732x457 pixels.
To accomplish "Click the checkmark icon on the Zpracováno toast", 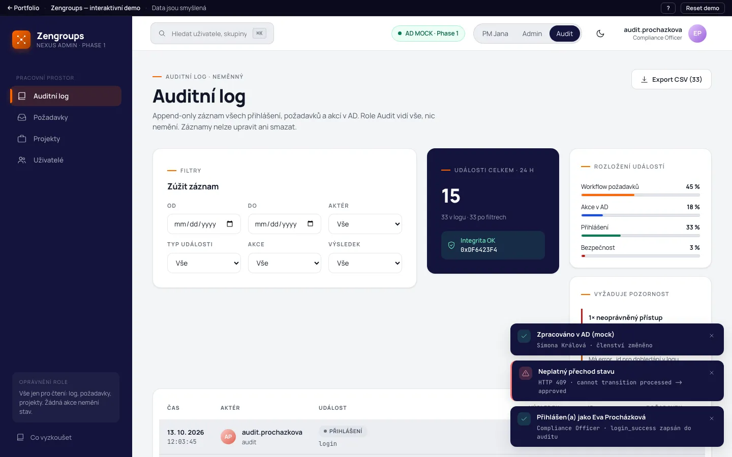I will click(524, 336).
